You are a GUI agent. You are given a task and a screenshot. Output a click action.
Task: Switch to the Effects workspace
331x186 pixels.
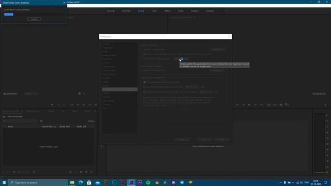pyautogui.click(x=168, y=11)
